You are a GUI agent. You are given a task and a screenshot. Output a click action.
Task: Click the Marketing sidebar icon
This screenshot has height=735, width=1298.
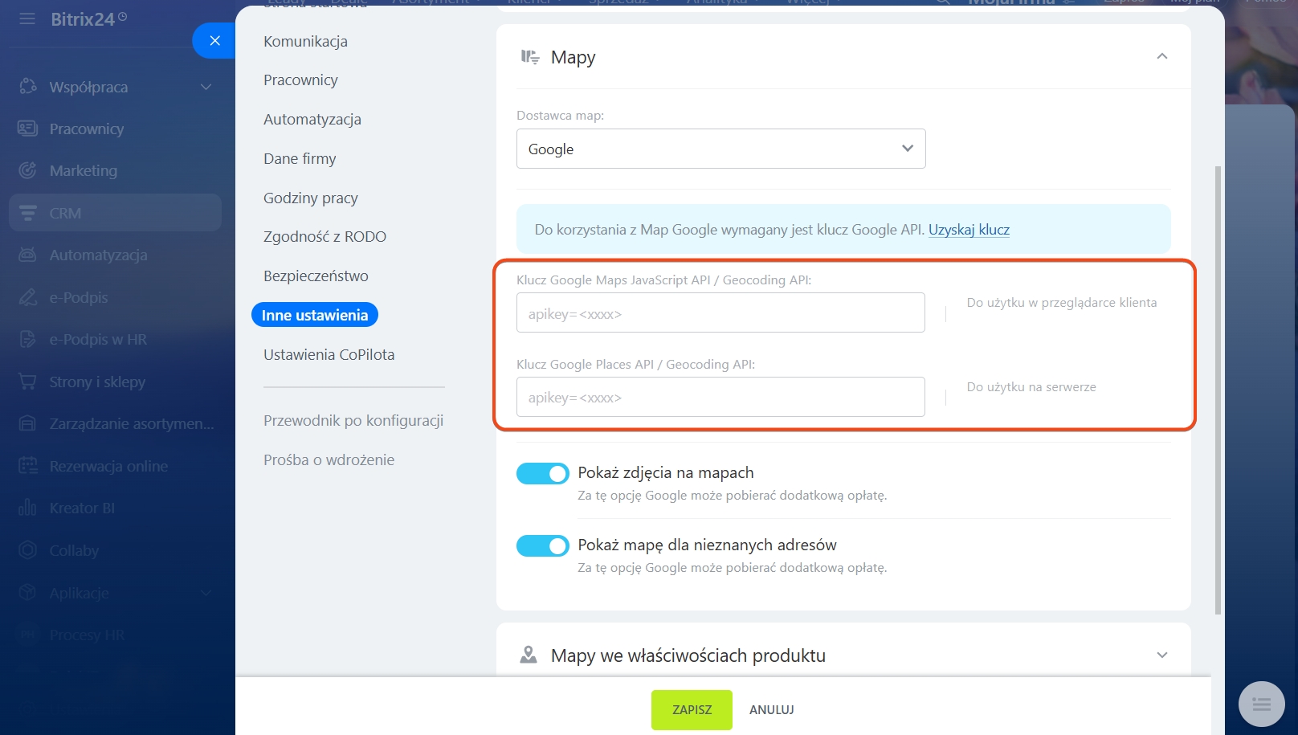pyautogui.click(x=28, y=170)
